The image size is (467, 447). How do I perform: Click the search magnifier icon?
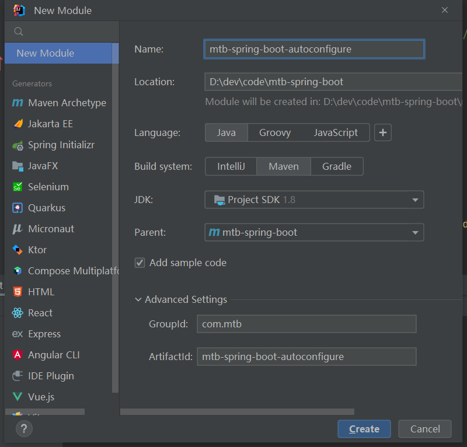tap(19, 32)
